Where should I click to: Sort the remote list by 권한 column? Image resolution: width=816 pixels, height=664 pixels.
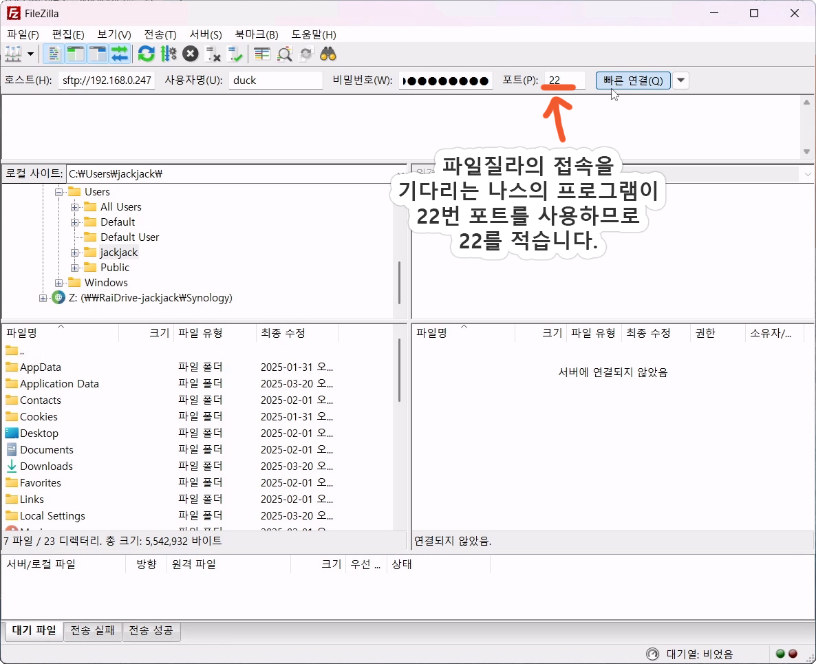[717, 333]
